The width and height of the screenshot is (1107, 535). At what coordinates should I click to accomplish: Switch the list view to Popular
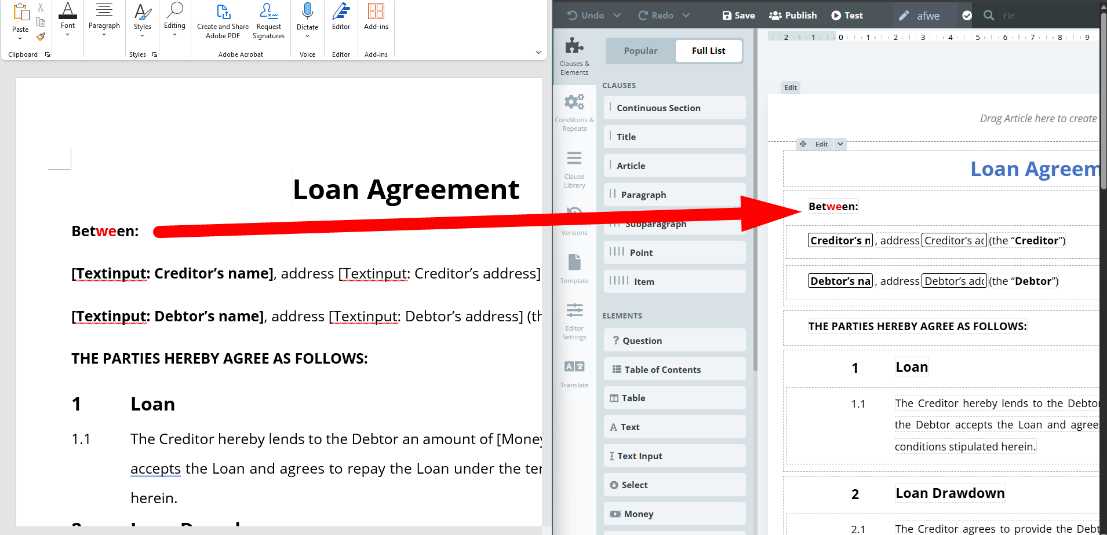[640, 51]
